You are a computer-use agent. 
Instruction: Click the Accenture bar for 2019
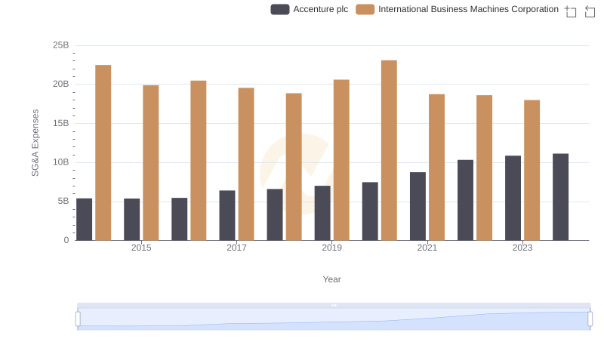322,213
